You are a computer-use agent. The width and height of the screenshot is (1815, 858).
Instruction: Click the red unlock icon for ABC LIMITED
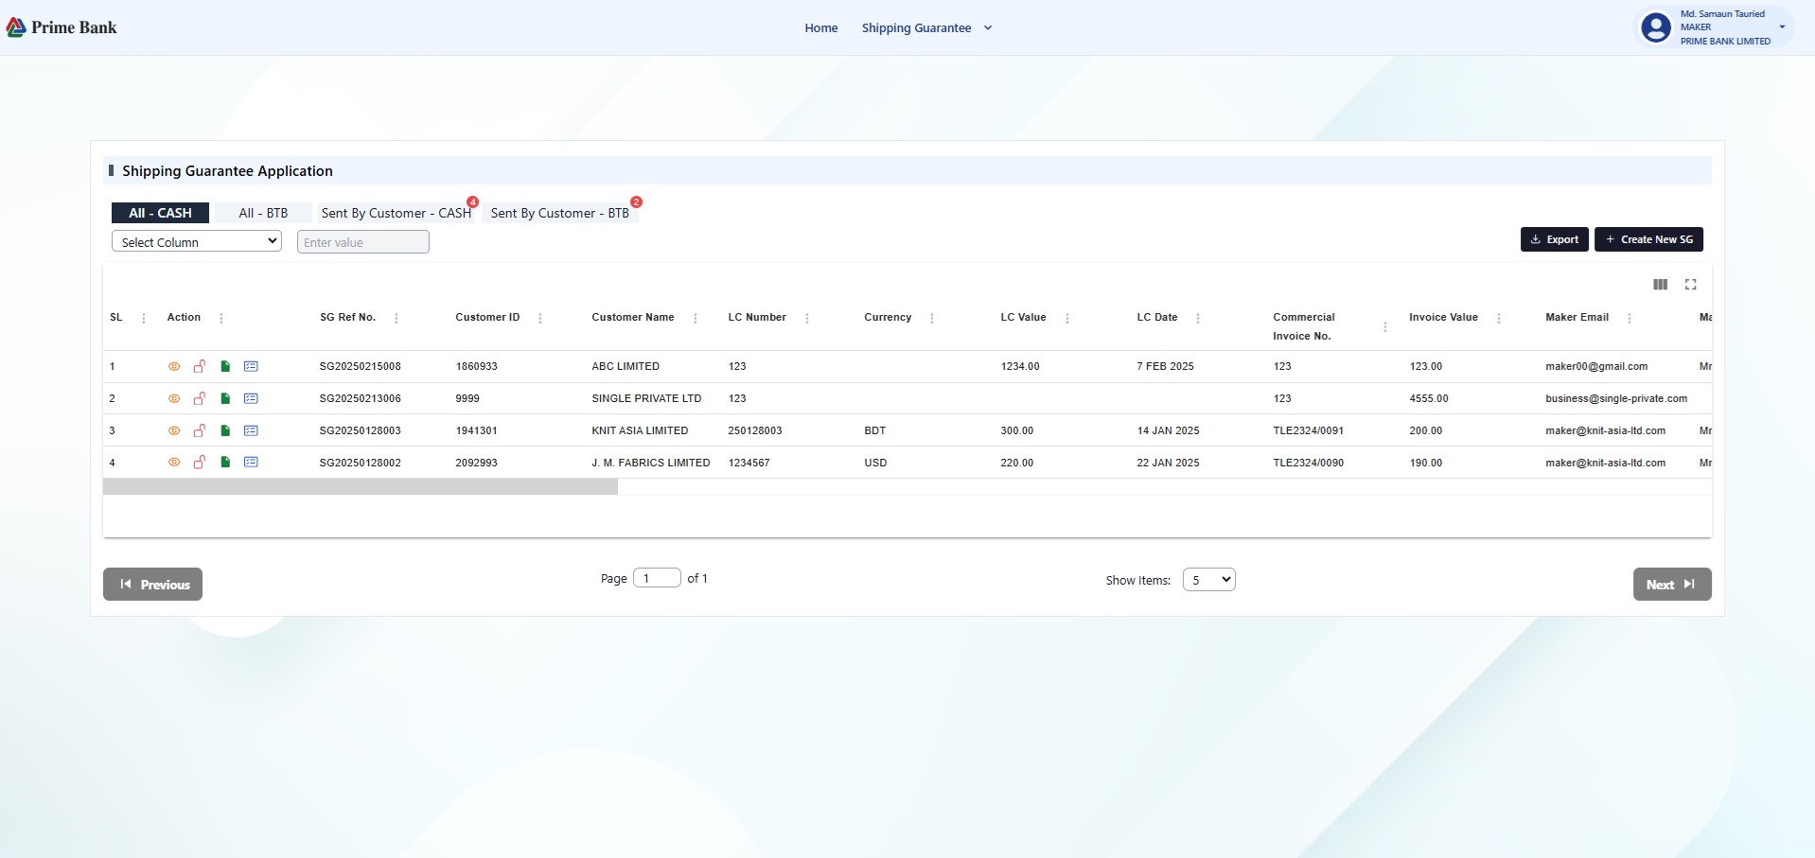[200, 366]
